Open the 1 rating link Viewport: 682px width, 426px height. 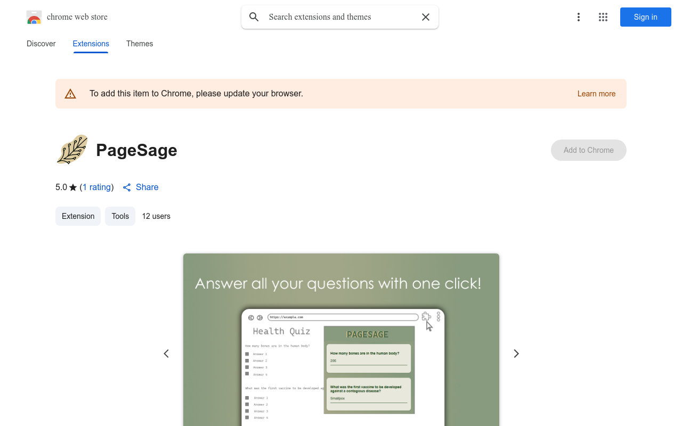96,187
